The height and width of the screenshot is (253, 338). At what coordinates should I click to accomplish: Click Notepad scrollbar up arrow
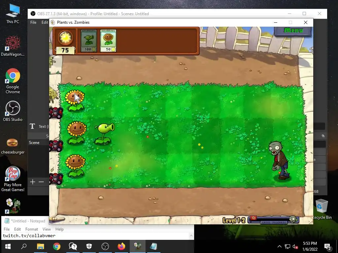[191, 235]
